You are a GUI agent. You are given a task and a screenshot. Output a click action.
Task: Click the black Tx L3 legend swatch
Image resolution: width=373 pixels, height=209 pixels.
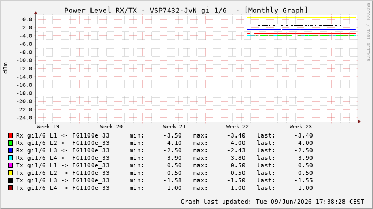(10, 180)
